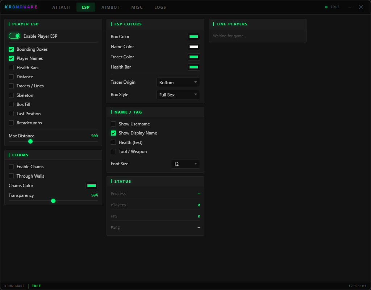This screenshot has height=290, width=371.
Task: Click the KRONOWARE rainbow logo
Action: pyautogui.click(x=21, y=7)
